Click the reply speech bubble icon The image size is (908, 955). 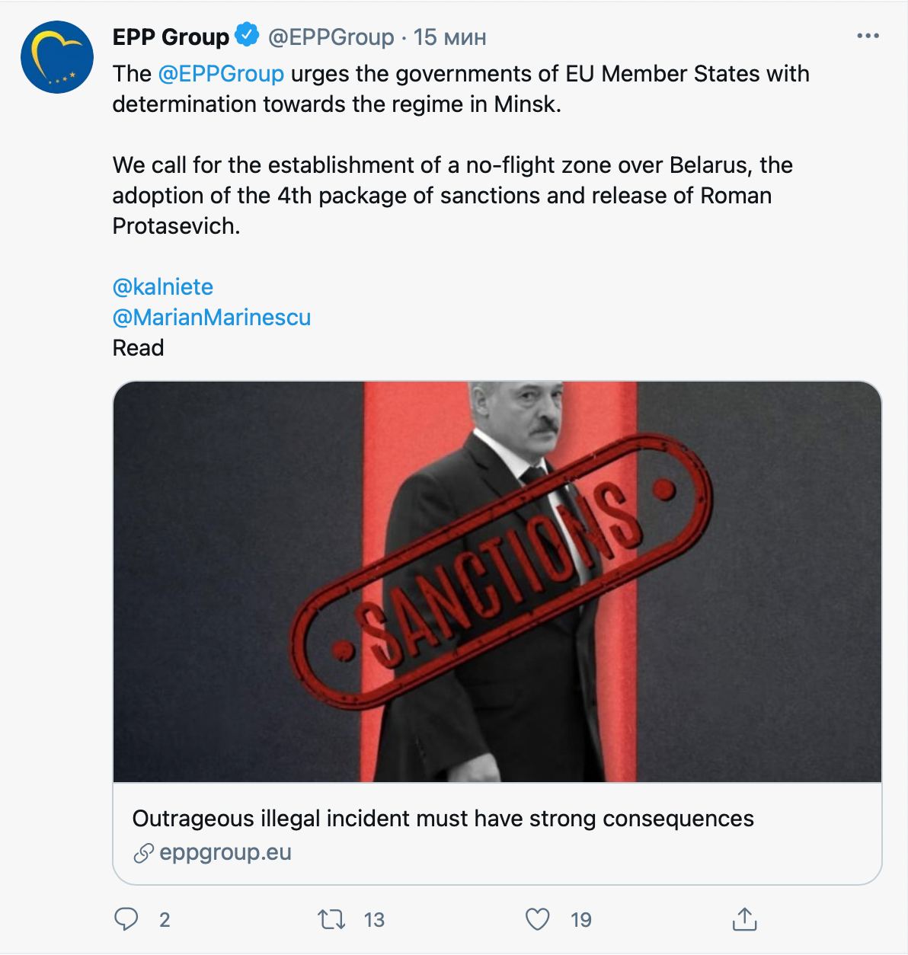(126, 919)
